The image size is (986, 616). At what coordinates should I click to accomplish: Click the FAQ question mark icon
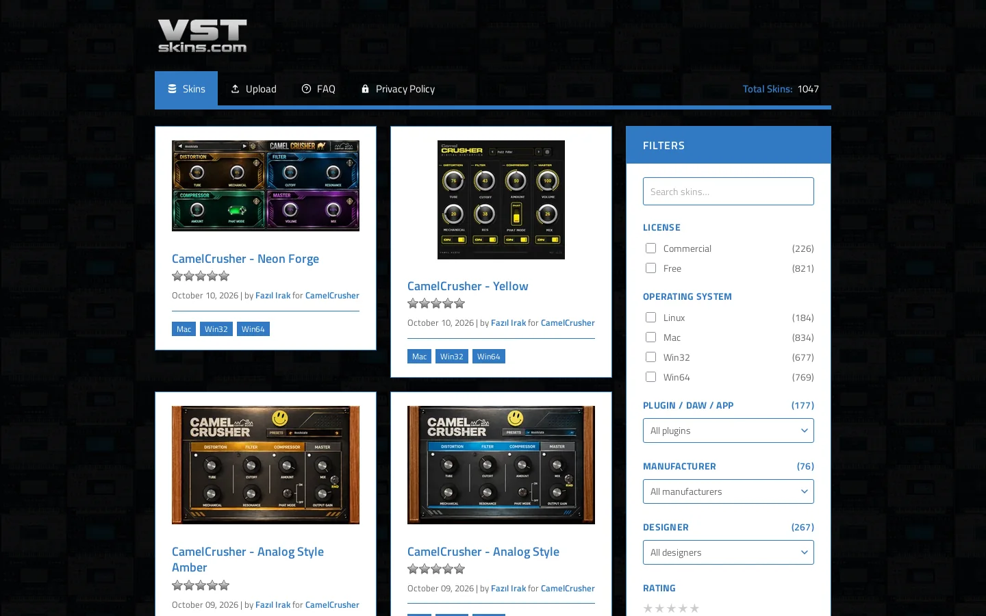click(x=307, y=89)
